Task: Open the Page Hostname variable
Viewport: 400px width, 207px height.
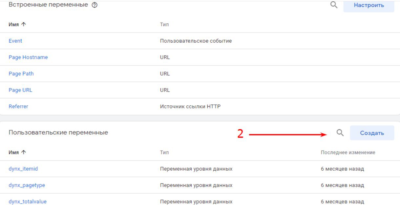Action: tap(28, 57)
